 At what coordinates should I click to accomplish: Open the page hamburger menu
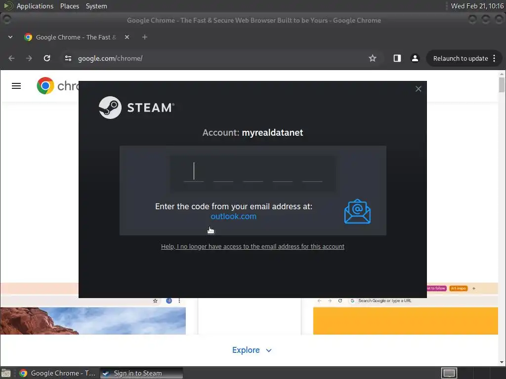pyautogui.click(x=16, y=86)
